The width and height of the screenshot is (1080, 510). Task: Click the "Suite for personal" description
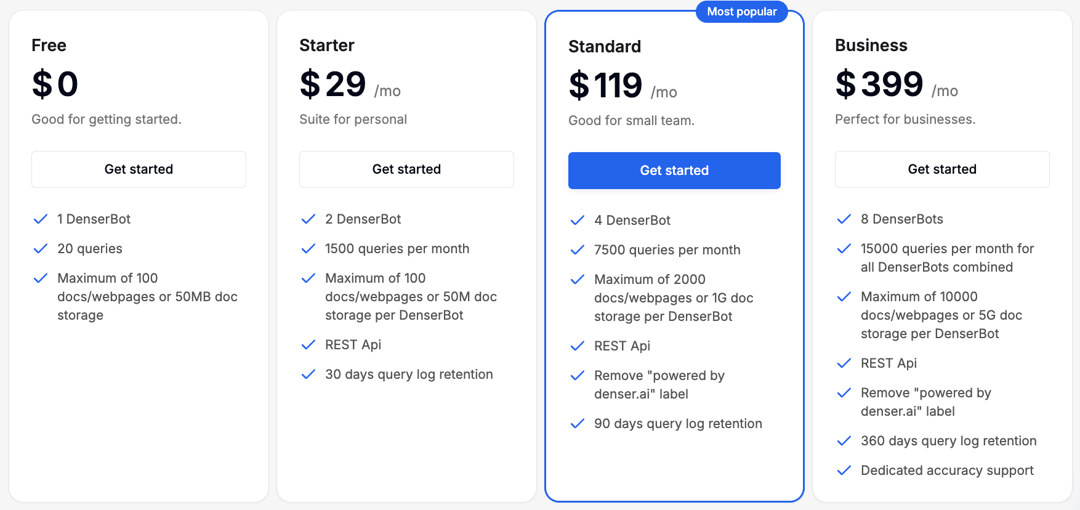pyautogui.click(x=353, y=119)
